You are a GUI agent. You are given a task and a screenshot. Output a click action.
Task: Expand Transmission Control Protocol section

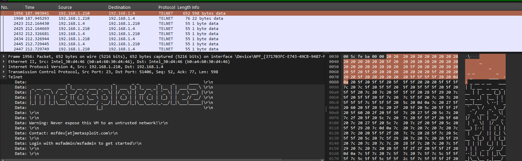(x=4, y=72)
